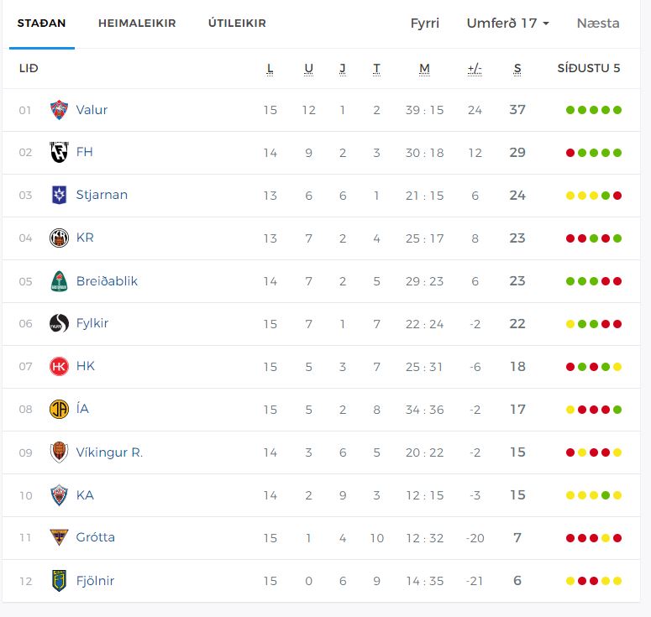Open the Umferð 17 round dropdown
Viewport: 651px width, 617px height.
pyautogui.click(x=507, y=24)
